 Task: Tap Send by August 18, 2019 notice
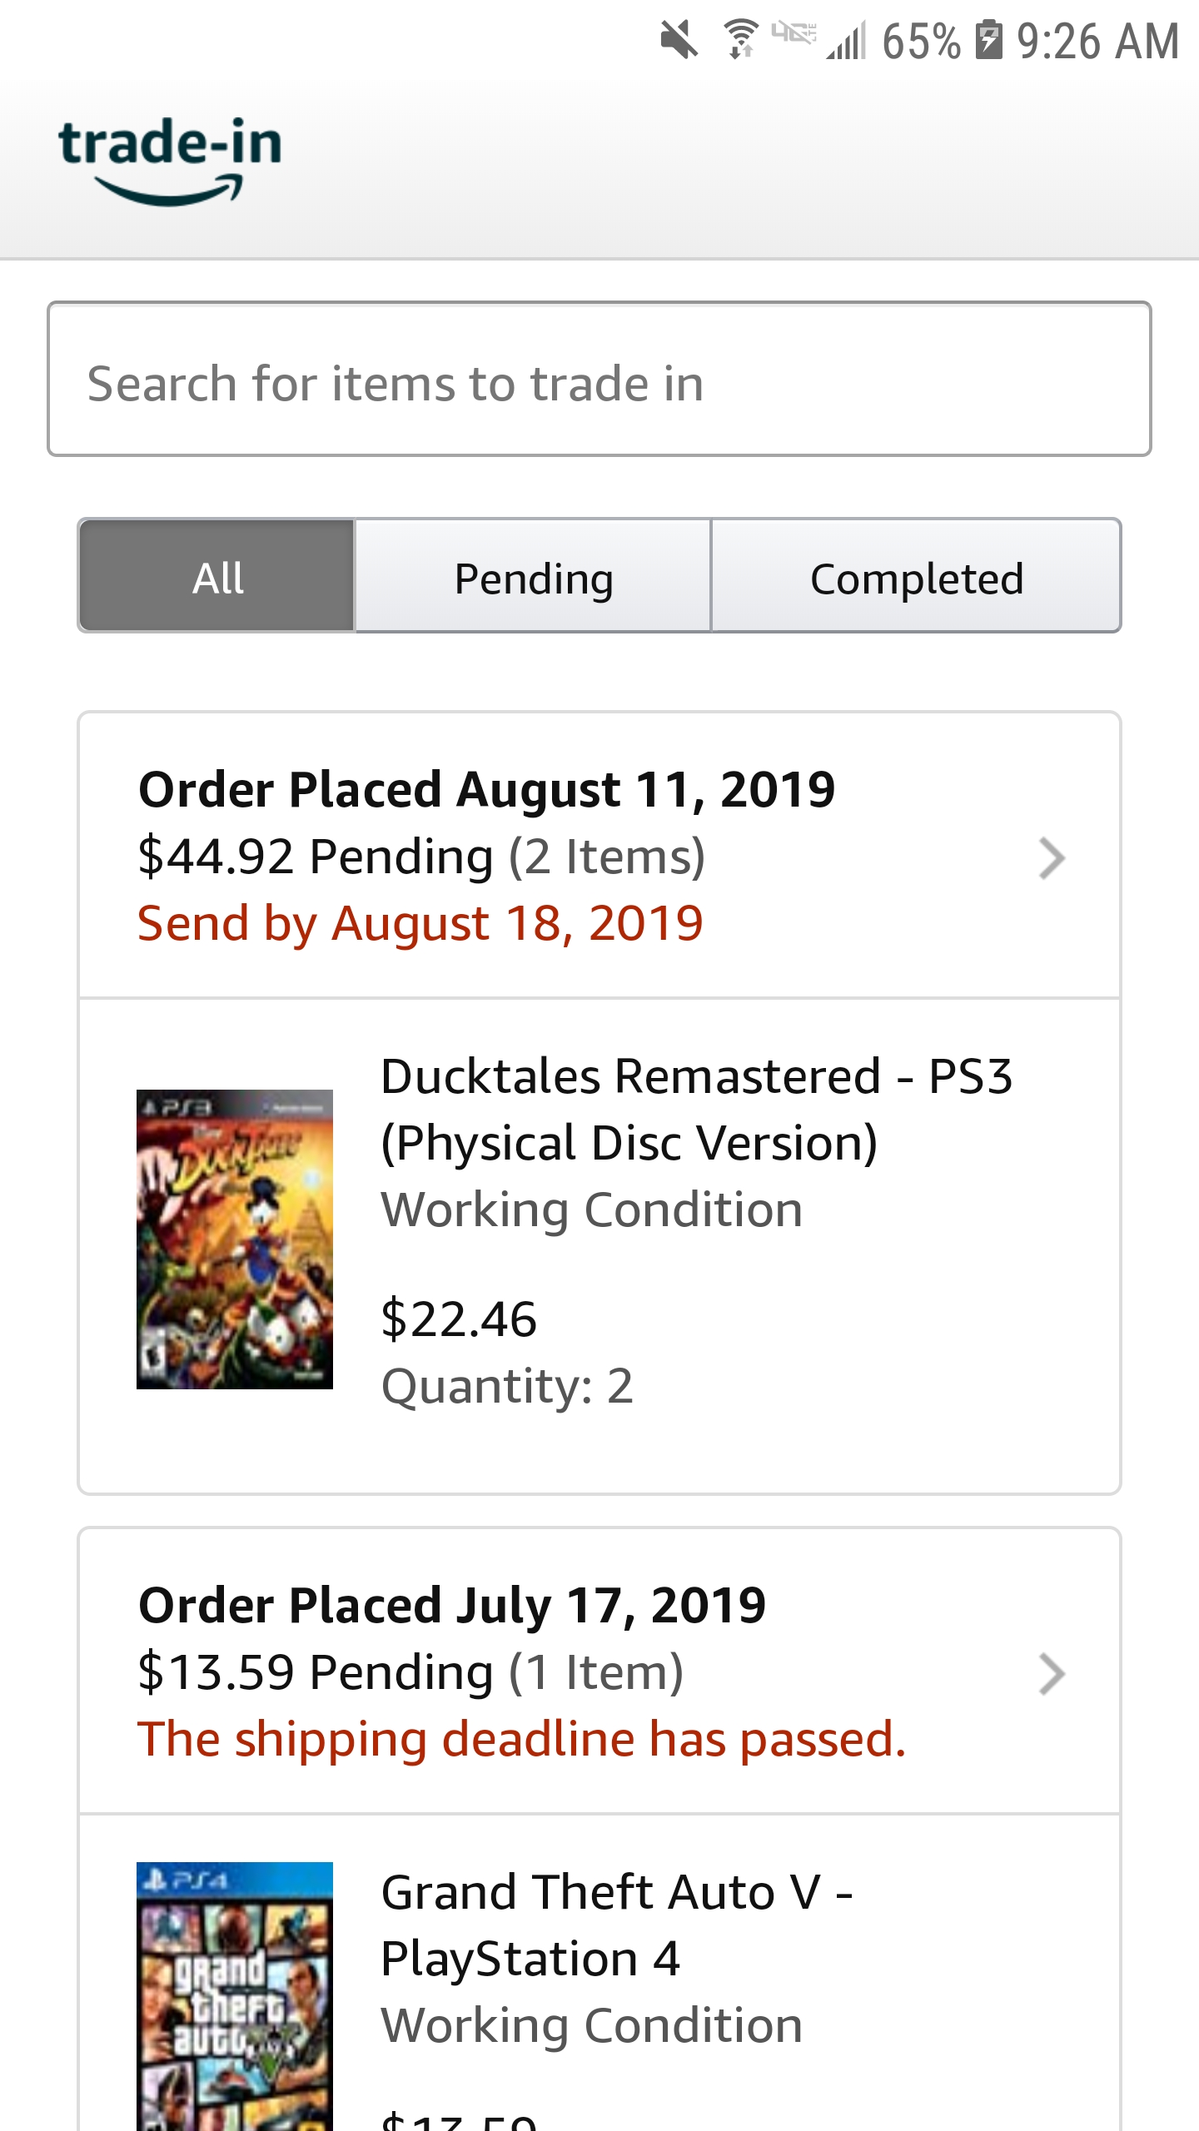tap(420, 923)
